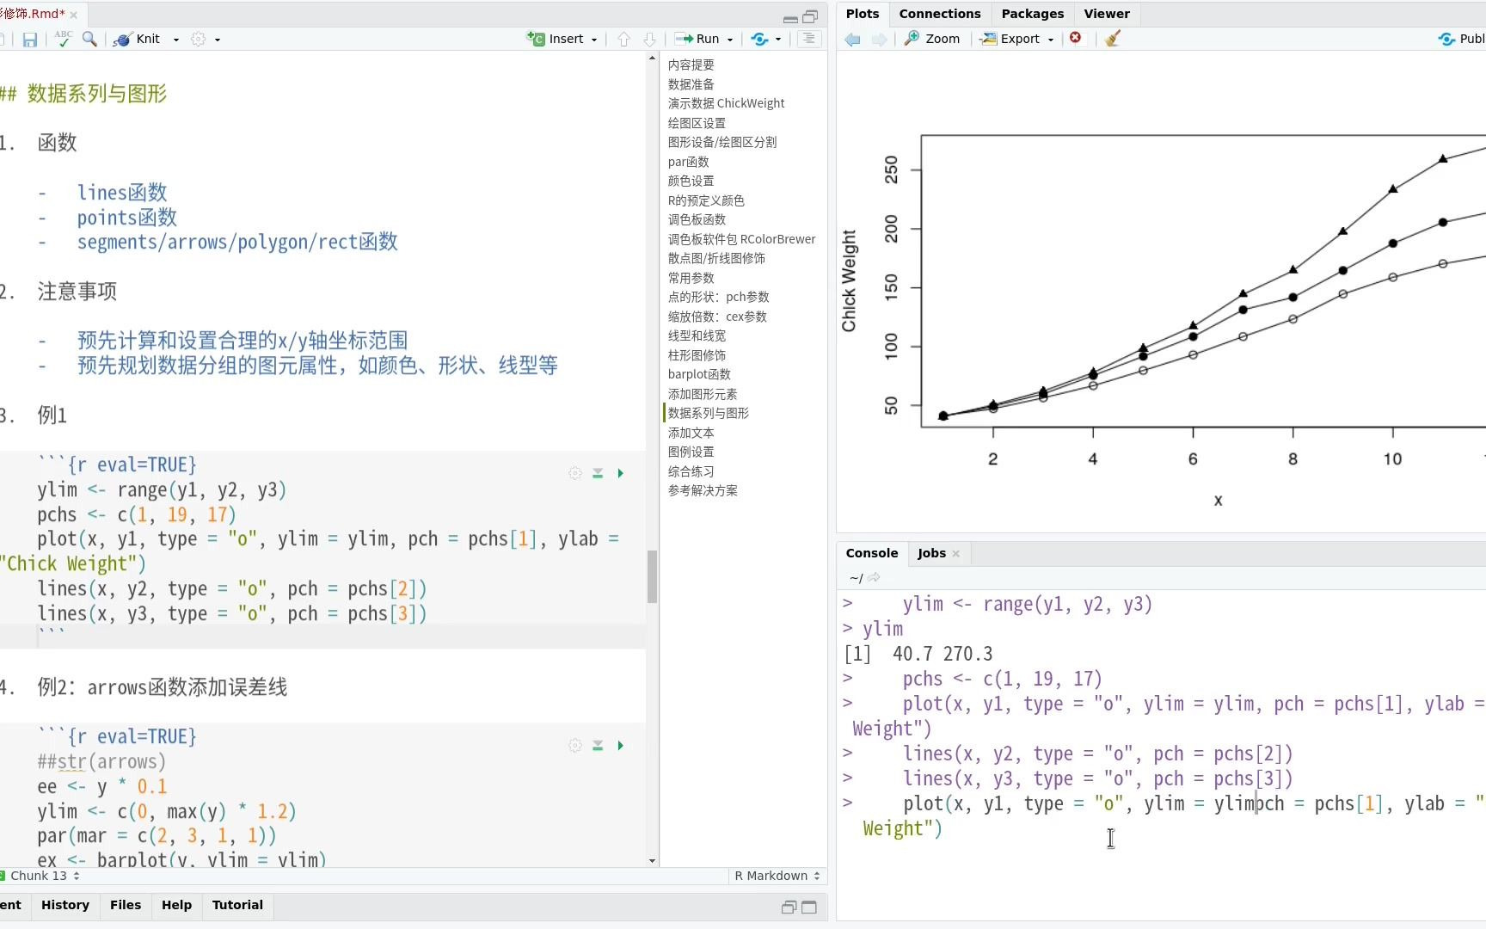Jump to barplot函数 outline section
Viewport: 1486px width, 929px height.
click(699, 374)
